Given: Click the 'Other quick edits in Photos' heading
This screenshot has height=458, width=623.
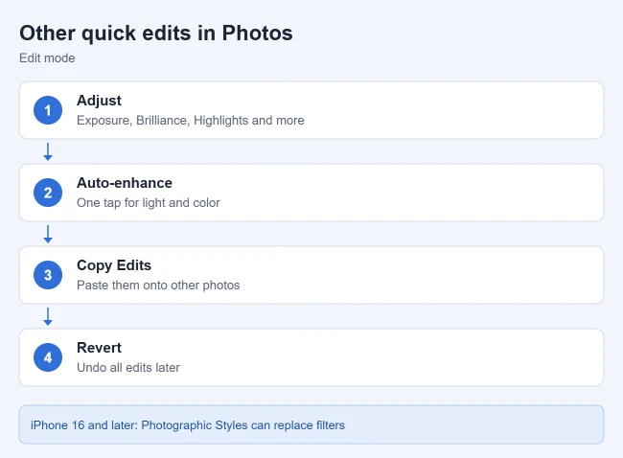Looking at the screenshot, I should pos(156,33).
